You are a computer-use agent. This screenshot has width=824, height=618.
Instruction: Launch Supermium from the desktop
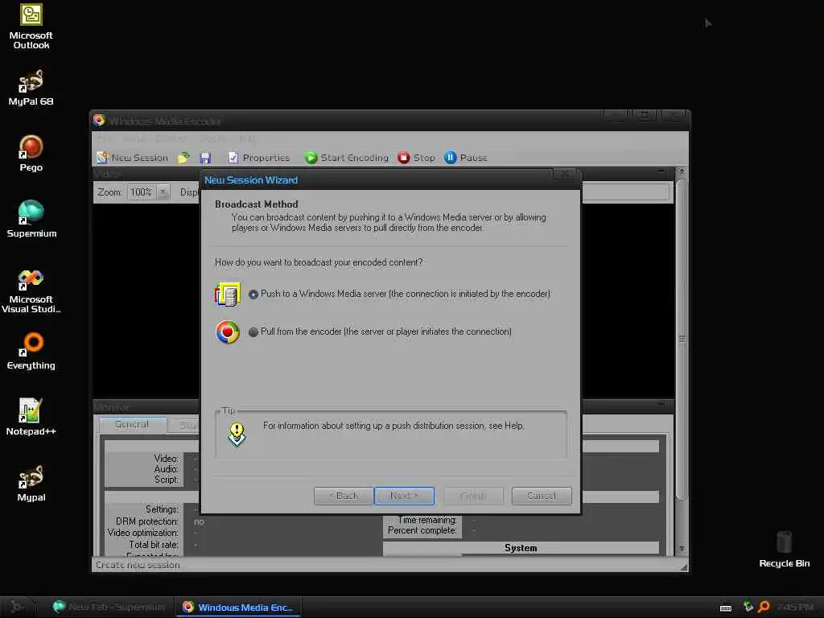click(31, 219)
